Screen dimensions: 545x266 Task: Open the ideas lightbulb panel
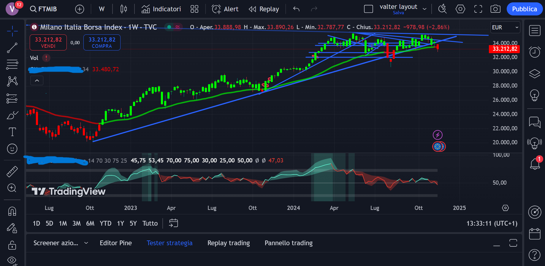click(535, 95)
